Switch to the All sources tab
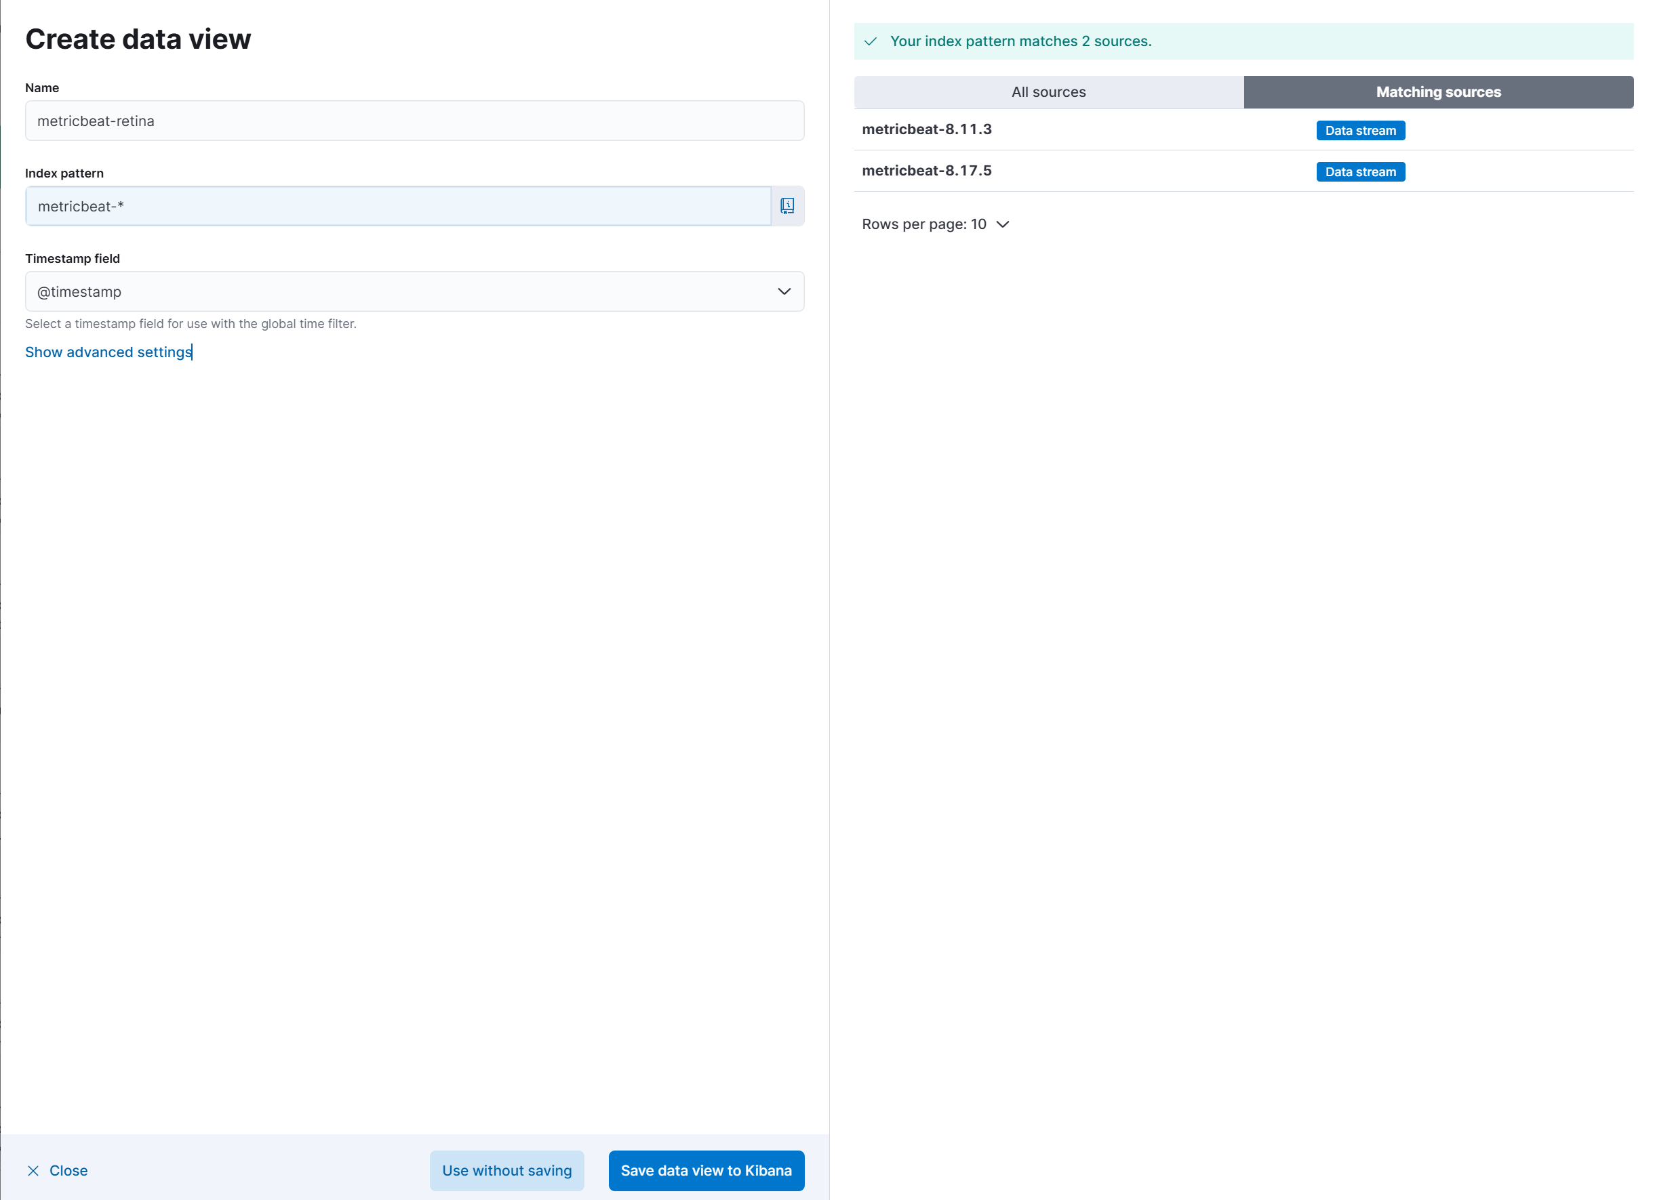Viewport: 1653px width, 1200px height. (1048, 91)
